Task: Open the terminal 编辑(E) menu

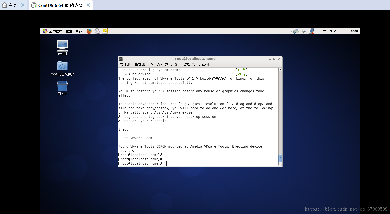Action: pyautogui.click(x=141, y=64)
